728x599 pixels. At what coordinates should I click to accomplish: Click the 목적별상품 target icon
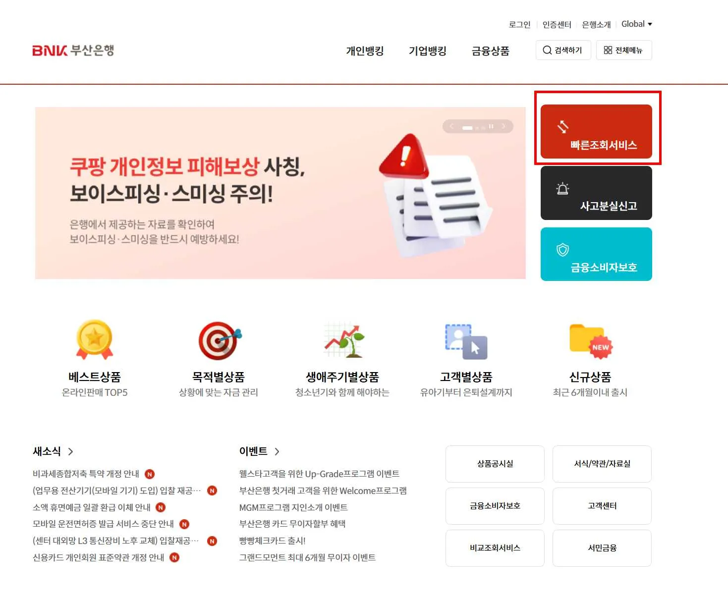click(x=219, y=340)
